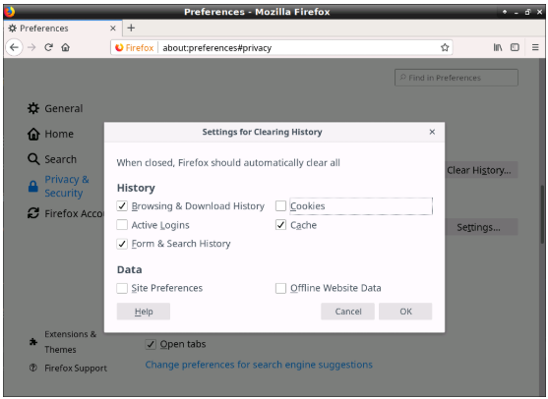548x399 pixels.
Task: Check Offline Website Data
Action: 280,288
